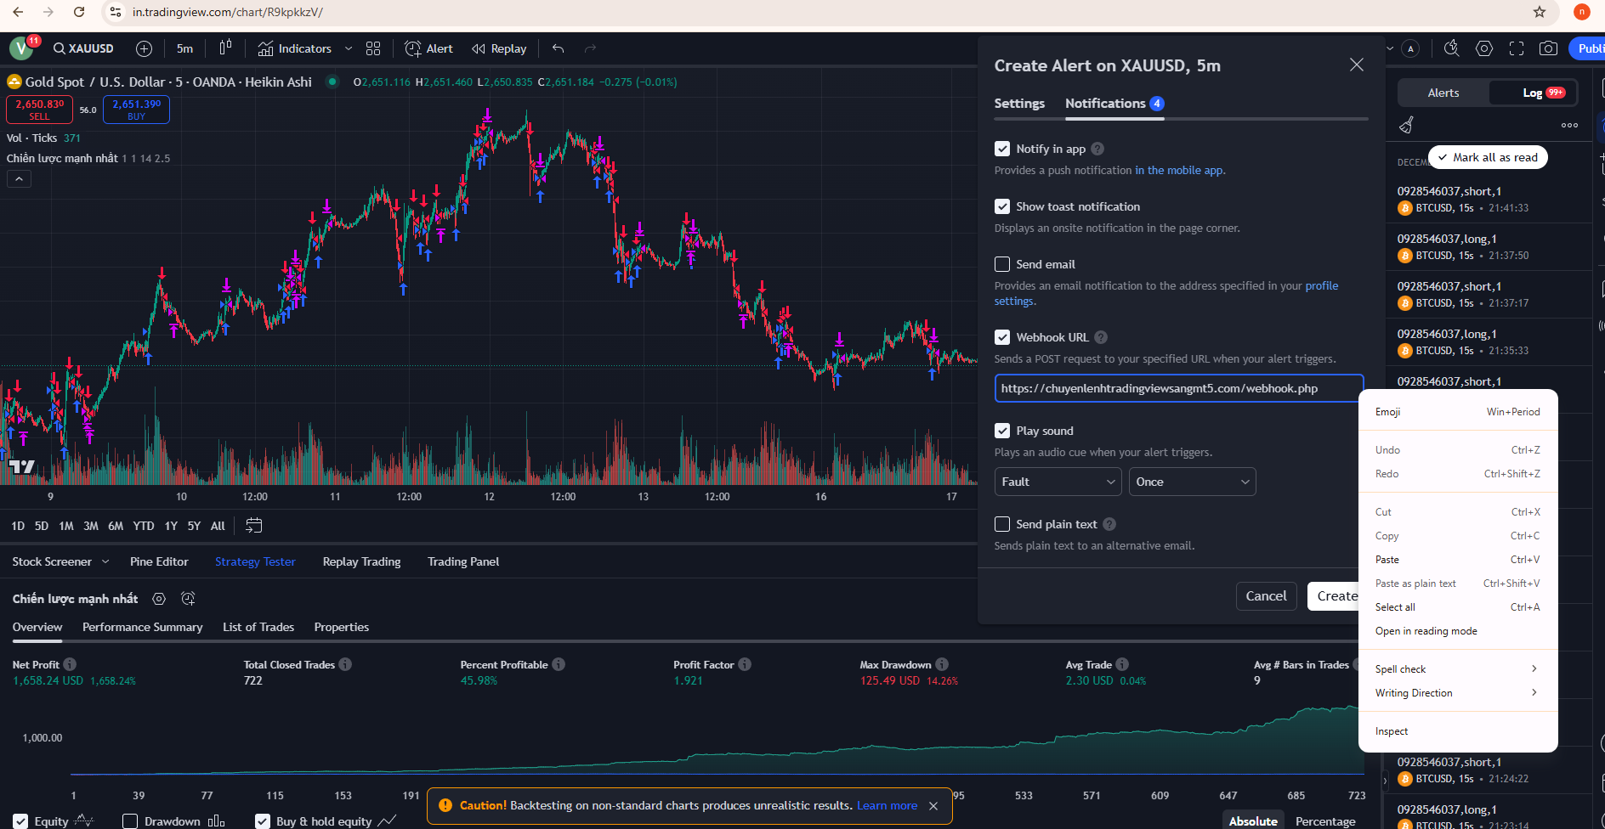Click the add symbol plus icon
The width and height of the screenshot is (1605, 829).
point(145,48)
